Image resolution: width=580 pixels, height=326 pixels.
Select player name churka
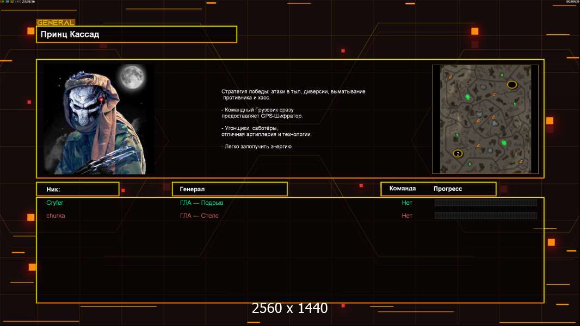(55, 216)
